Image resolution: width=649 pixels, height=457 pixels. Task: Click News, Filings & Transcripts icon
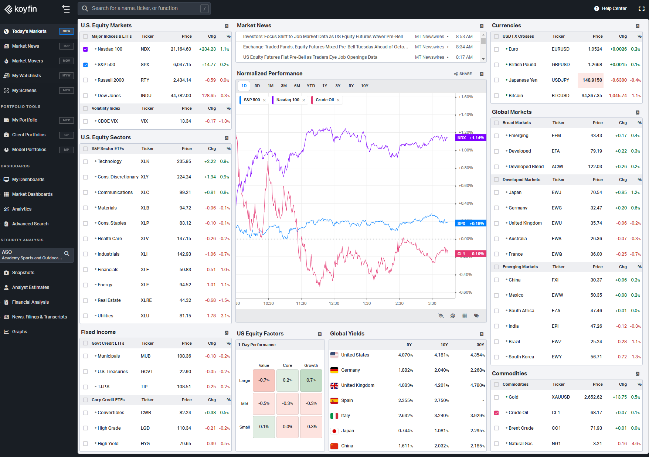pyautogui.click(x=6, y=317)
